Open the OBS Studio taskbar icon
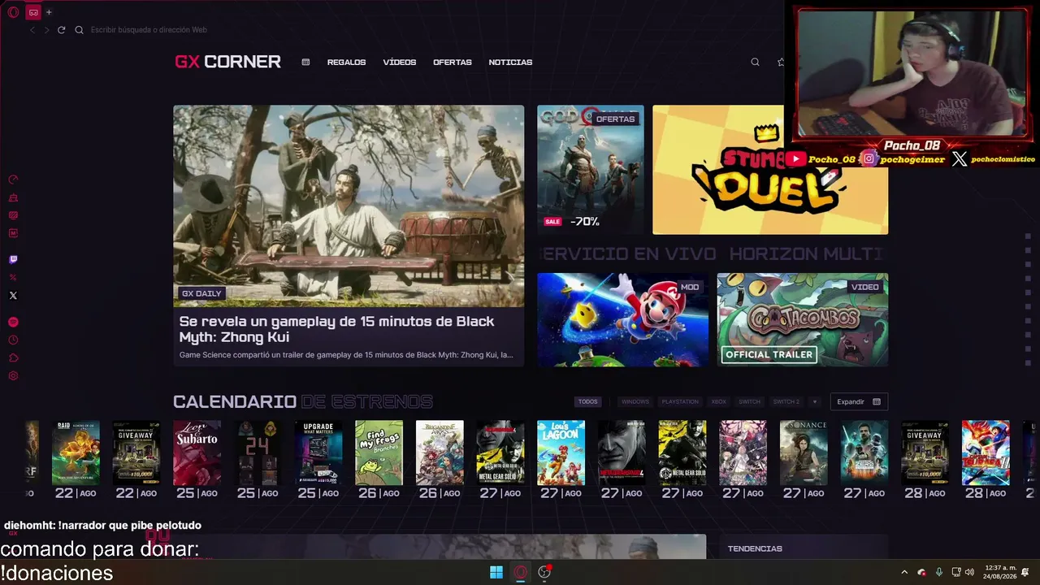 pyautogui.click(x=544, y=572)
